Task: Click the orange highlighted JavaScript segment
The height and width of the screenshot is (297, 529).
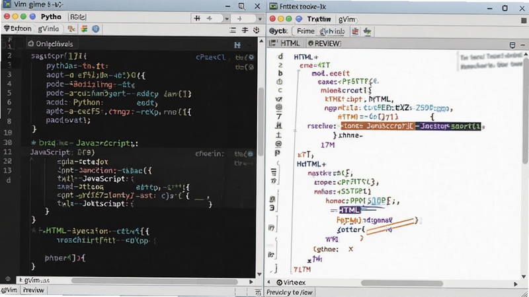Action: point(378,126)
